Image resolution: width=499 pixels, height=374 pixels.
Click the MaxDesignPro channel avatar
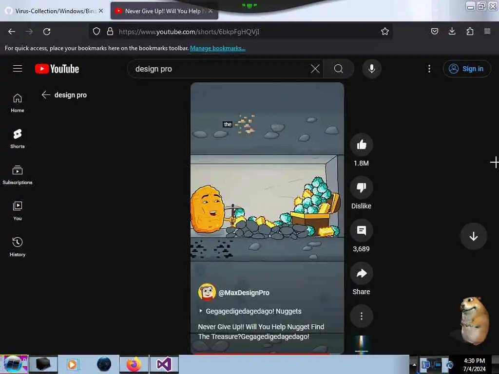click(x=207, y=292)
